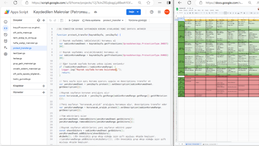Click the horizontal scrollbar in Sheets

pos(205,142)
